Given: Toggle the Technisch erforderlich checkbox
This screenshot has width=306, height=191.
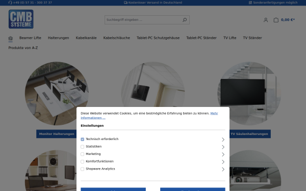Looking at the screenshot, I should coord(82,139).
